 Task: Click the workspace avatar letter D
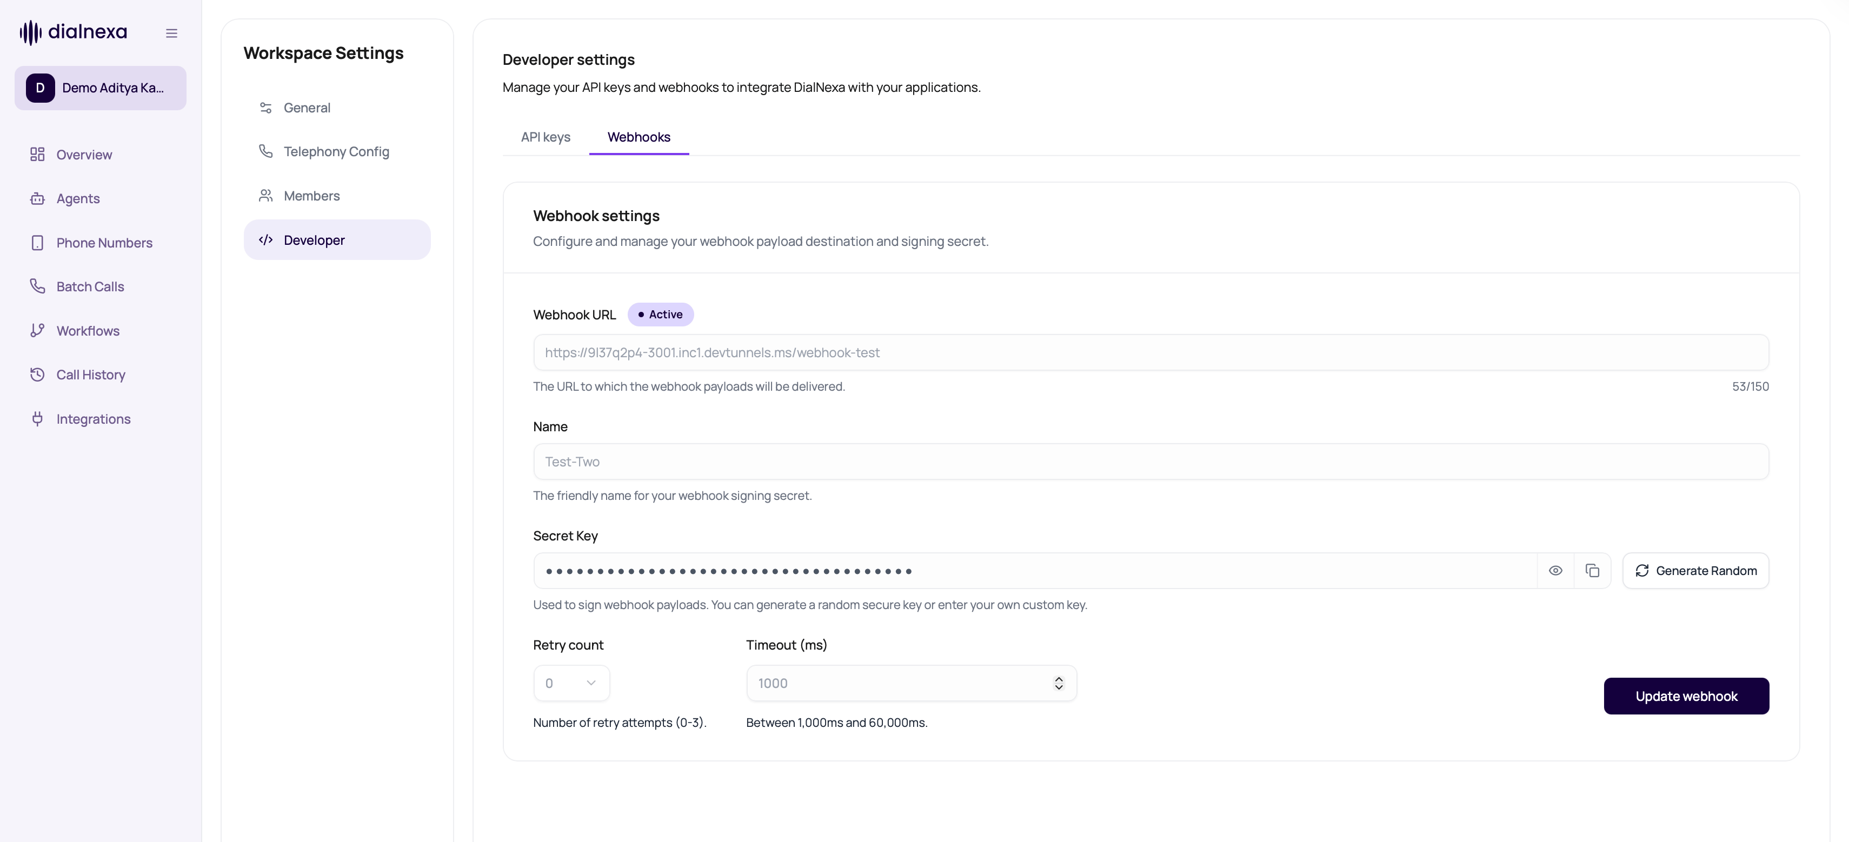point(40,88)
